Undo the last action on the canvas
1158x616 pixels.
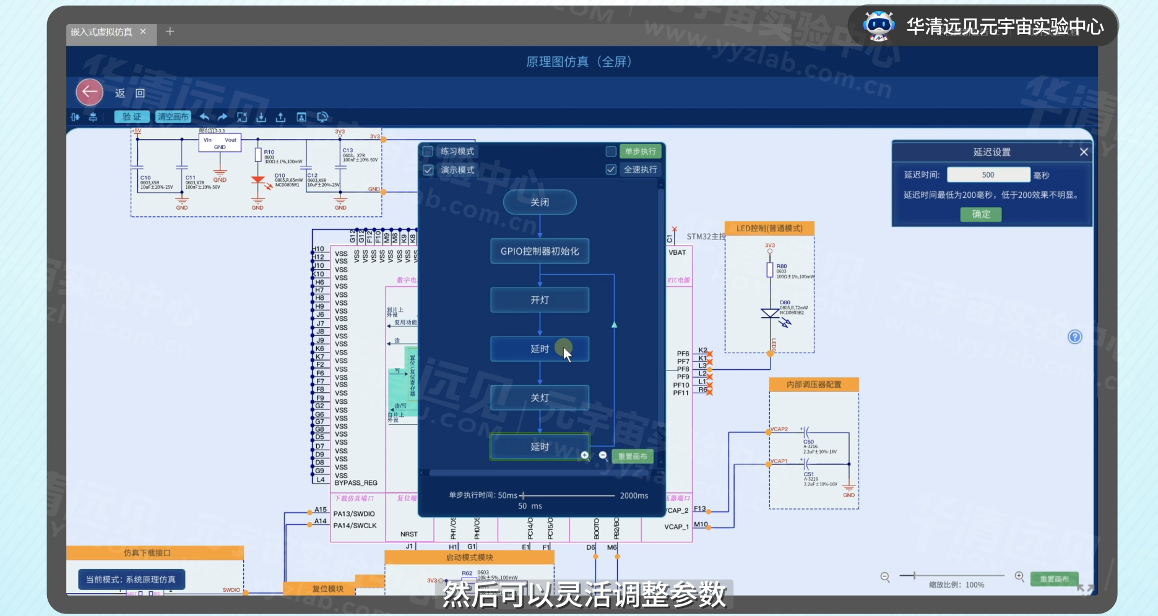[204, 116]
